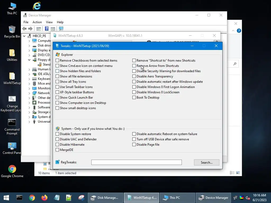Click the muted speaker tray icon
The image size is (271, 203).
tap(248, 198)
